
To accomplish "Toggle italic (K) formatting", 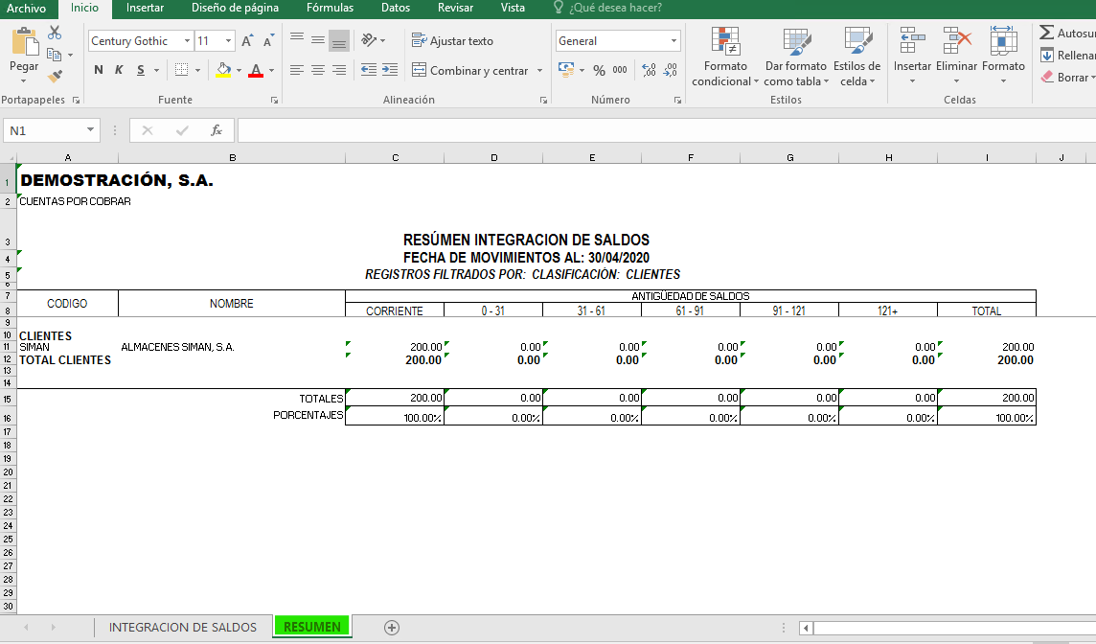I will coord(119,70).
